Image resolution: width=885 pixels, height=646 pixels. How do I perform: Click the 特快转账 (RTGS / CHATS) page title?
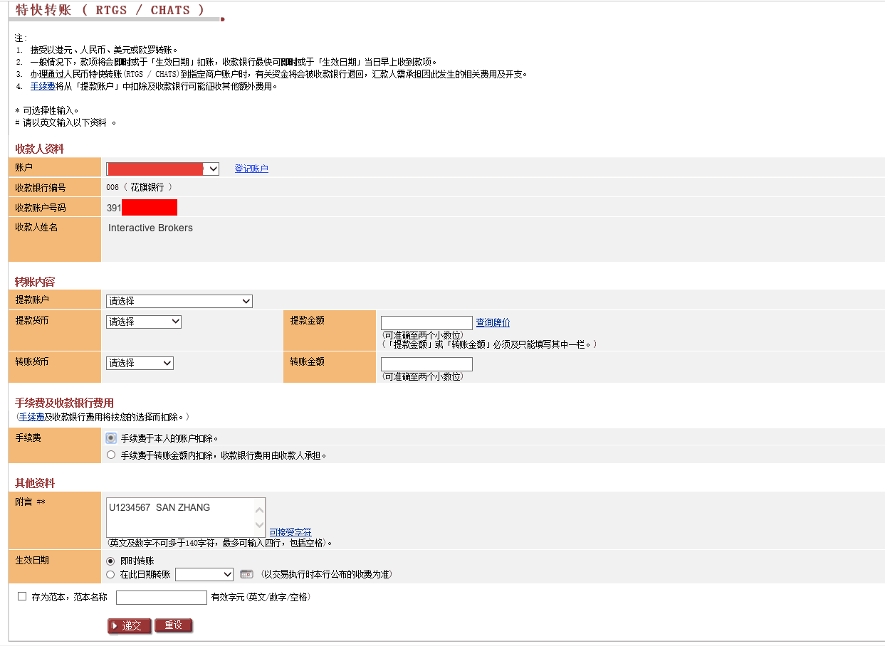(110, 10)
